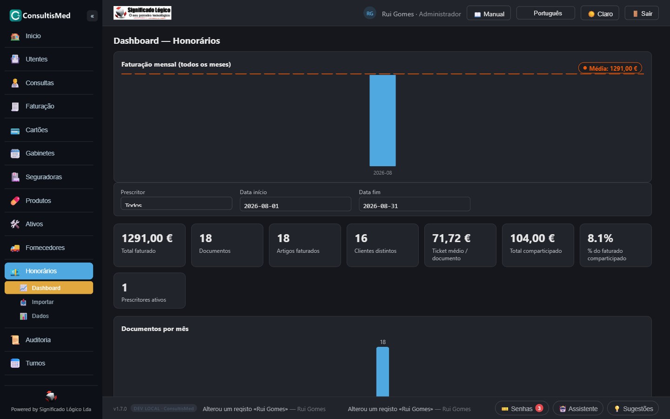Click the ConsultisMed logo icon

15,15
